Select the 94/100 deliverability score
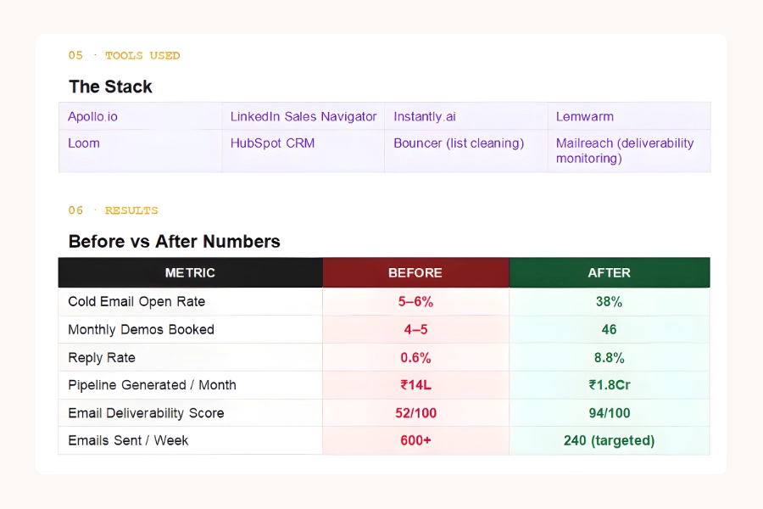The width and height of the screenshot is (763, 509). (609, 412)
